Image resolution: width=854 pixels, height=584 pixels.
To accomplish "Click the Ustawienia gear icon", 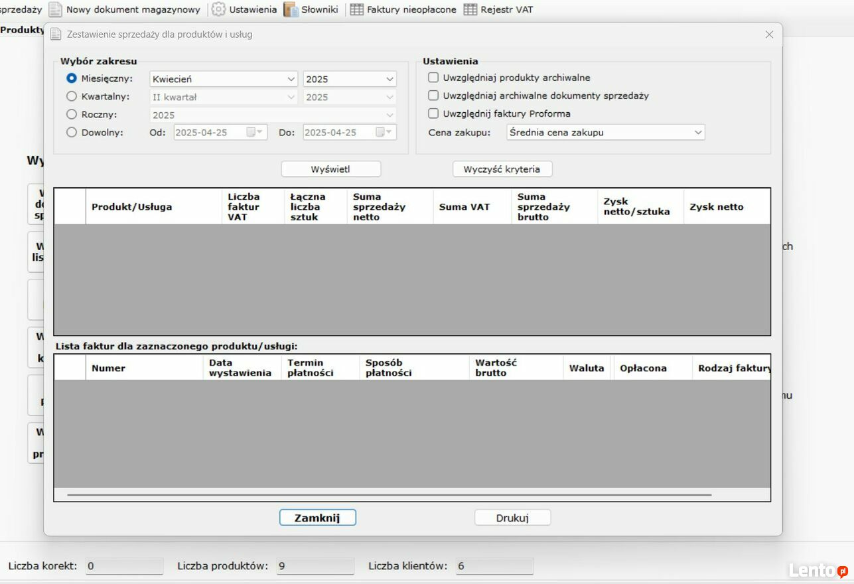I will [x=218, y=9].
